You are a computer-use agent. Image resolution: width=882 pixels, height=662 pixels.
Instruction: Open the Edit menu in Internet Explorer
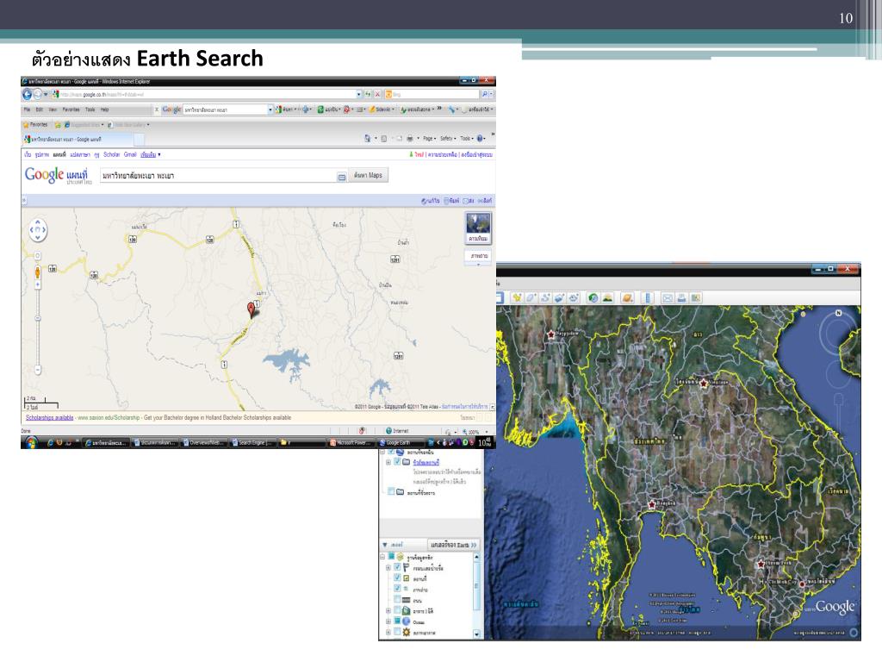click(40, 109)
